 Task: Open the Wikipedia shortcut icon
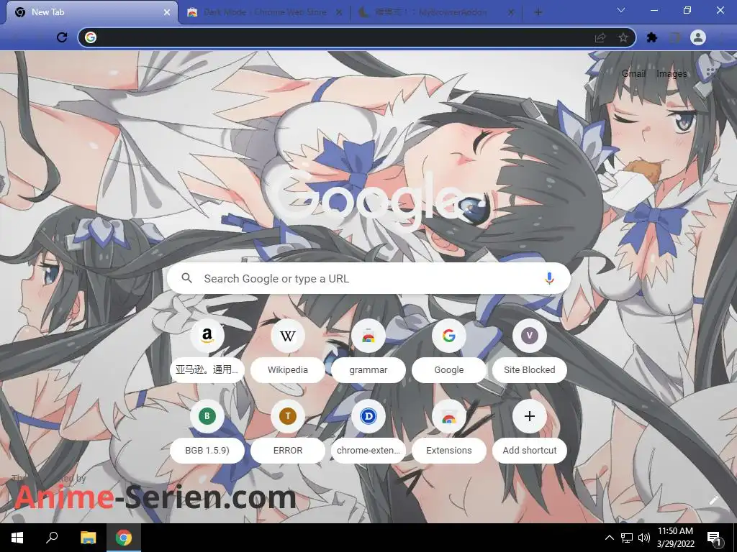click(x=288, y=336)
